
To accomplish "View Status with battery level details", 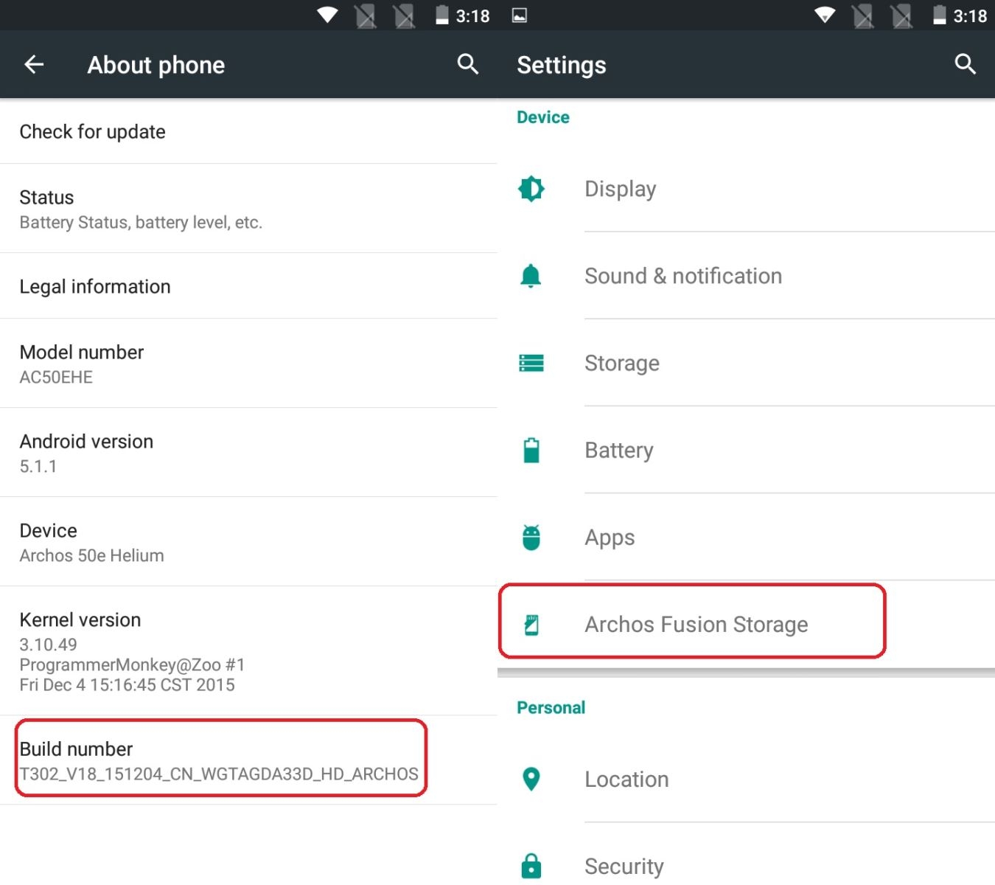I will pyautogui.click(x=140, y=208).
